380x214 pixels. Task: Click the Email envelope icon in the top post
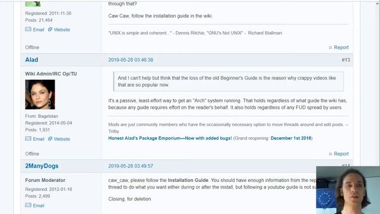pos(28,29)
